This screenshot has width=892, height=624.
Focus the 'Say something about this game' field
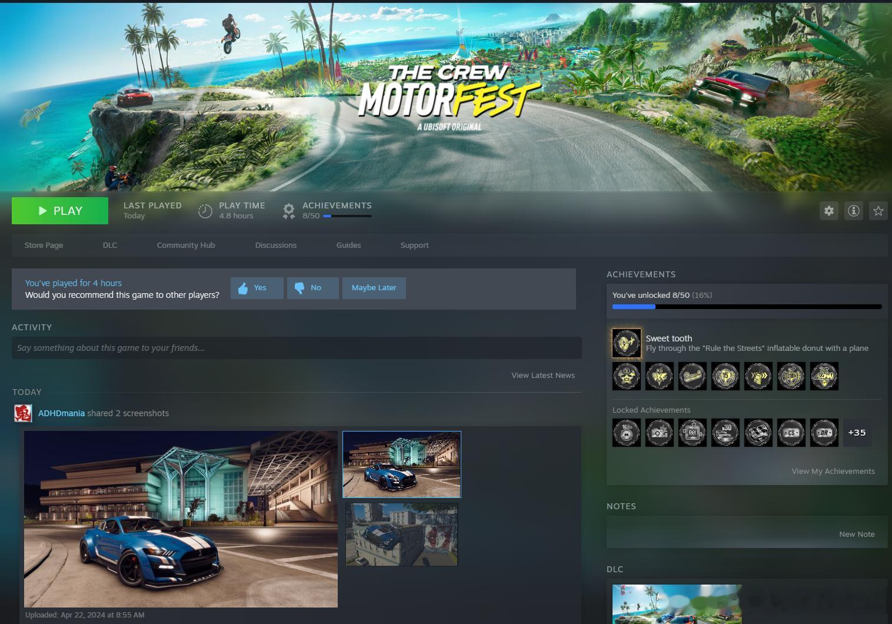[x=297, y=348]
